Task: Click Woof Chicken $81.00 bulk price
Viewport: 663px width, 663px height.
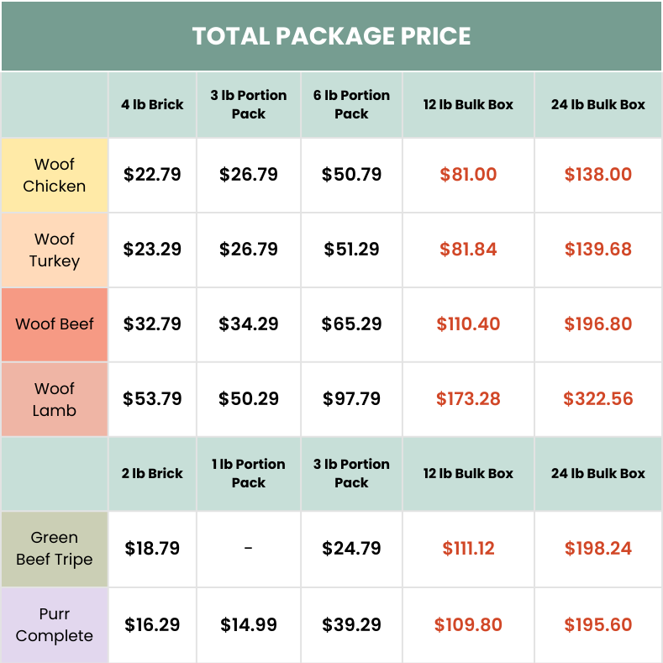Action: 468,175
